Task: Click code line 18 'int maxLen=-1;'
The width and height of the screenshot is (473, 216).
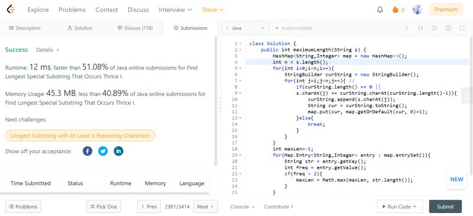Action: [293, 149]
